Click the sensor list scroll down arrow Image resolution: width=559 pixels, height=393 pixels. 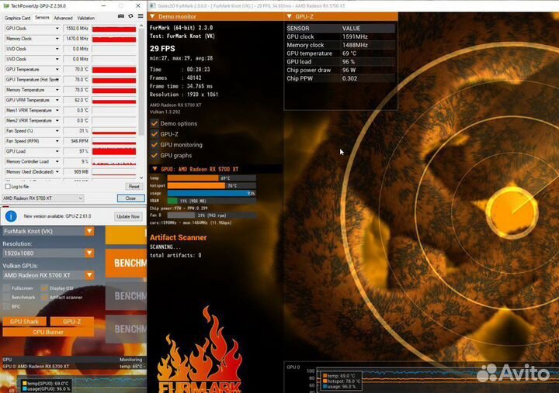click(141, 178)
